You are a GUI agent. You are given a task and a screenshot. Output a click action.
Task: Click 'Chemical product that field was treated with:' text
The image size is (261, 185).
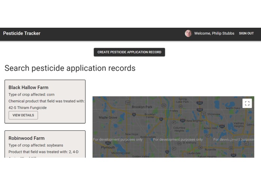click(x=47, y=101)
